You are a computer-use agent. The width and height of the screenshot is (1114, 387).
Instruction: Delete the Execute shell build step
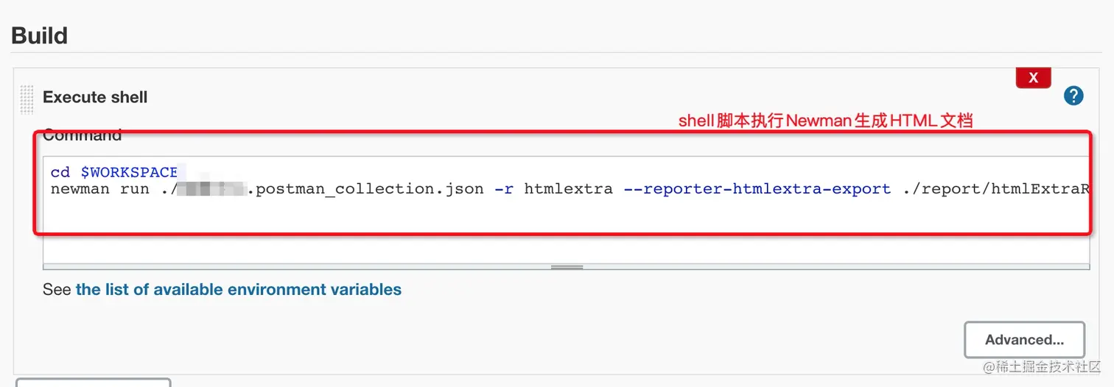tap(1033, 78)
